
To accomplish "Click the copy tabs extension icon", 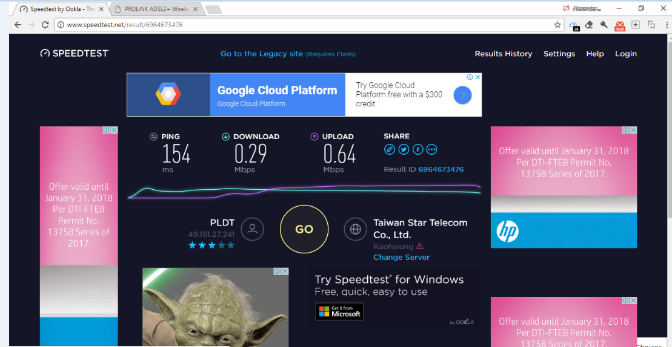I will point(651,25).
